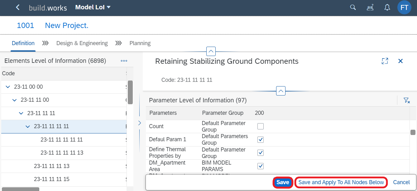This screenshot has width=417, height=191.
Task: Collapse tree node 23-11 11 11
Action: coord(21,113)
